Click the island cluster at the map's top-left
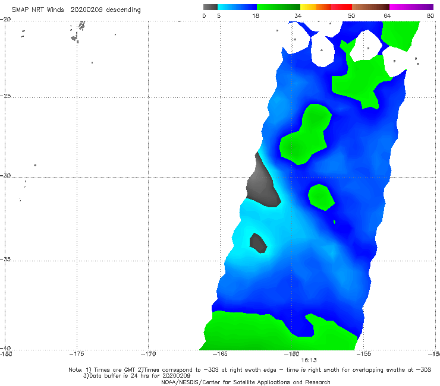440x386 pixels. 78,31
